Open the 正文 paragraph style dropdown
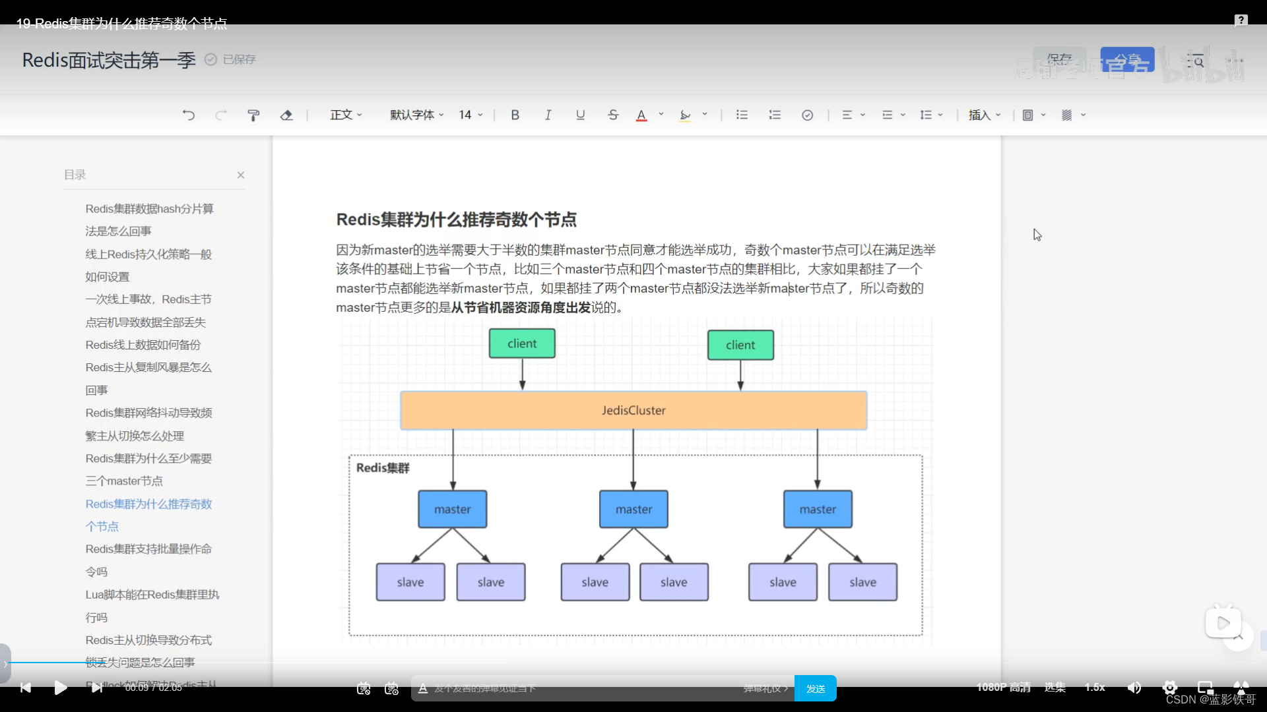The width and height of the screenshot is (1267, 712). pos(346,115)
